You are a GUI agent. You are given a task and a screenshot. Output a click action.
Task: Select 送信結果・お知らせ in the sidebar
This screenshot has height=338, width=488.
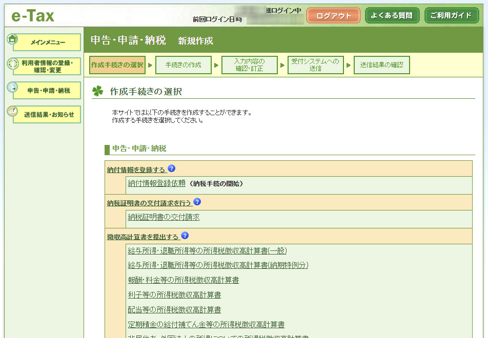click(x=49, y=115)
